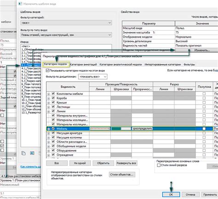218x199 pixels.
Task: Click 'Показать оригинал' value cell
Action: pyautogui.click(x=196, y=46)
